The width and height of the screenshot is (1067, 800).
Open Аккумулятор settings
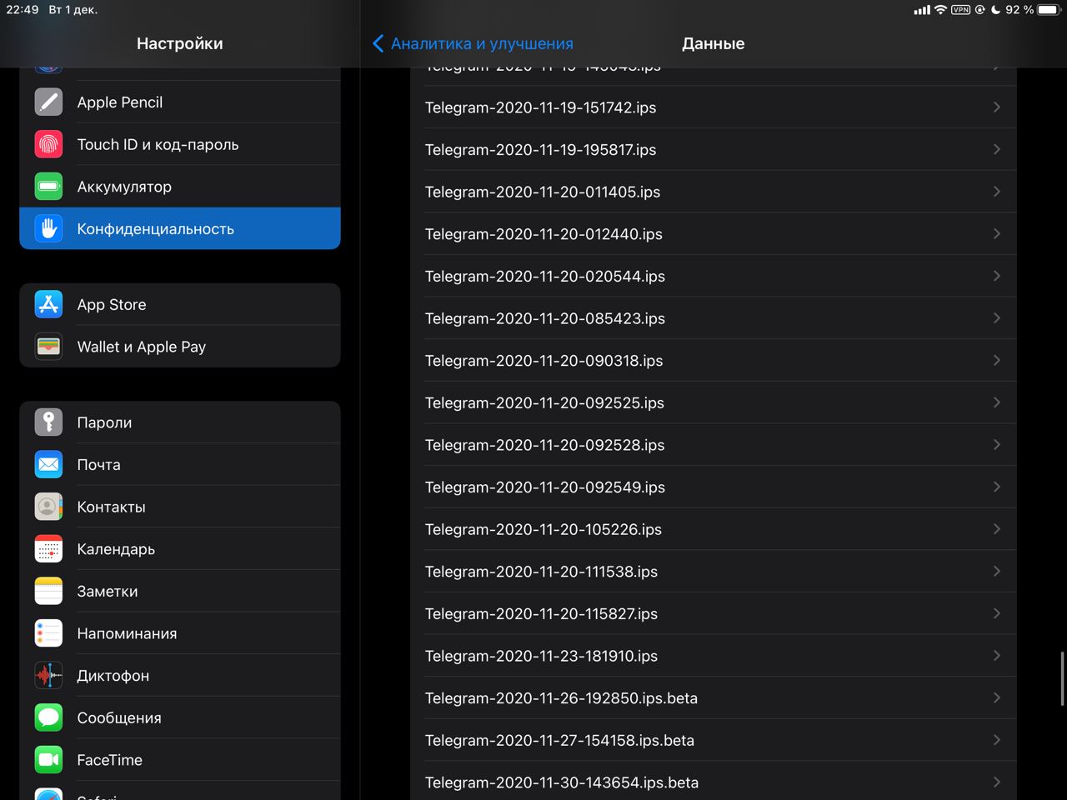click(x=180, y=187)
